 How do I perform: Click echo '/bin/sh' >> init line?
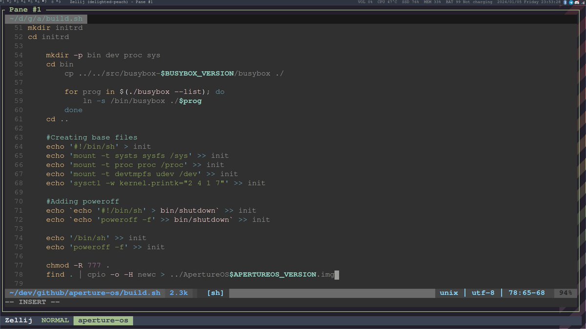click(96, 238)
